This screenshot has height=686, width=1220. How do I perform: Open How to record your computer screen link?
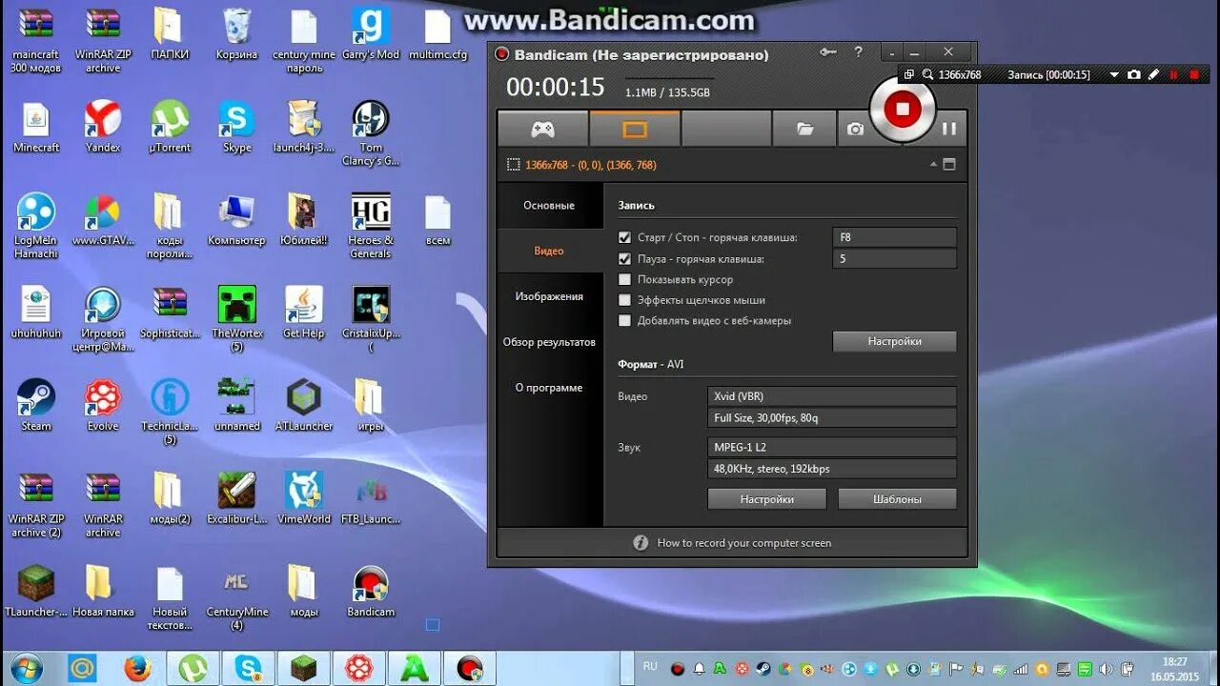coord(743,543)
